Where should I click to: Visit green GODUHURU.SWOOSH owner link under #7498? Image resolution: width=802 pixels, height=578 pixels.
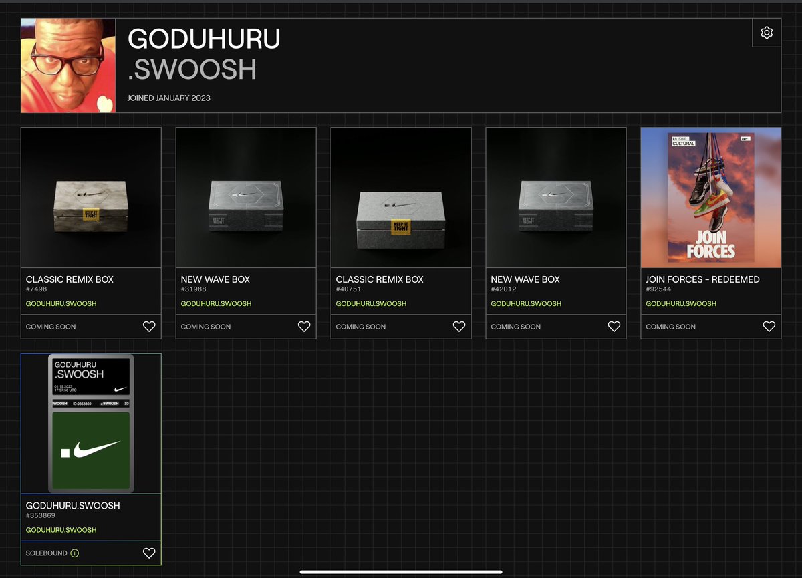[61, 304]
